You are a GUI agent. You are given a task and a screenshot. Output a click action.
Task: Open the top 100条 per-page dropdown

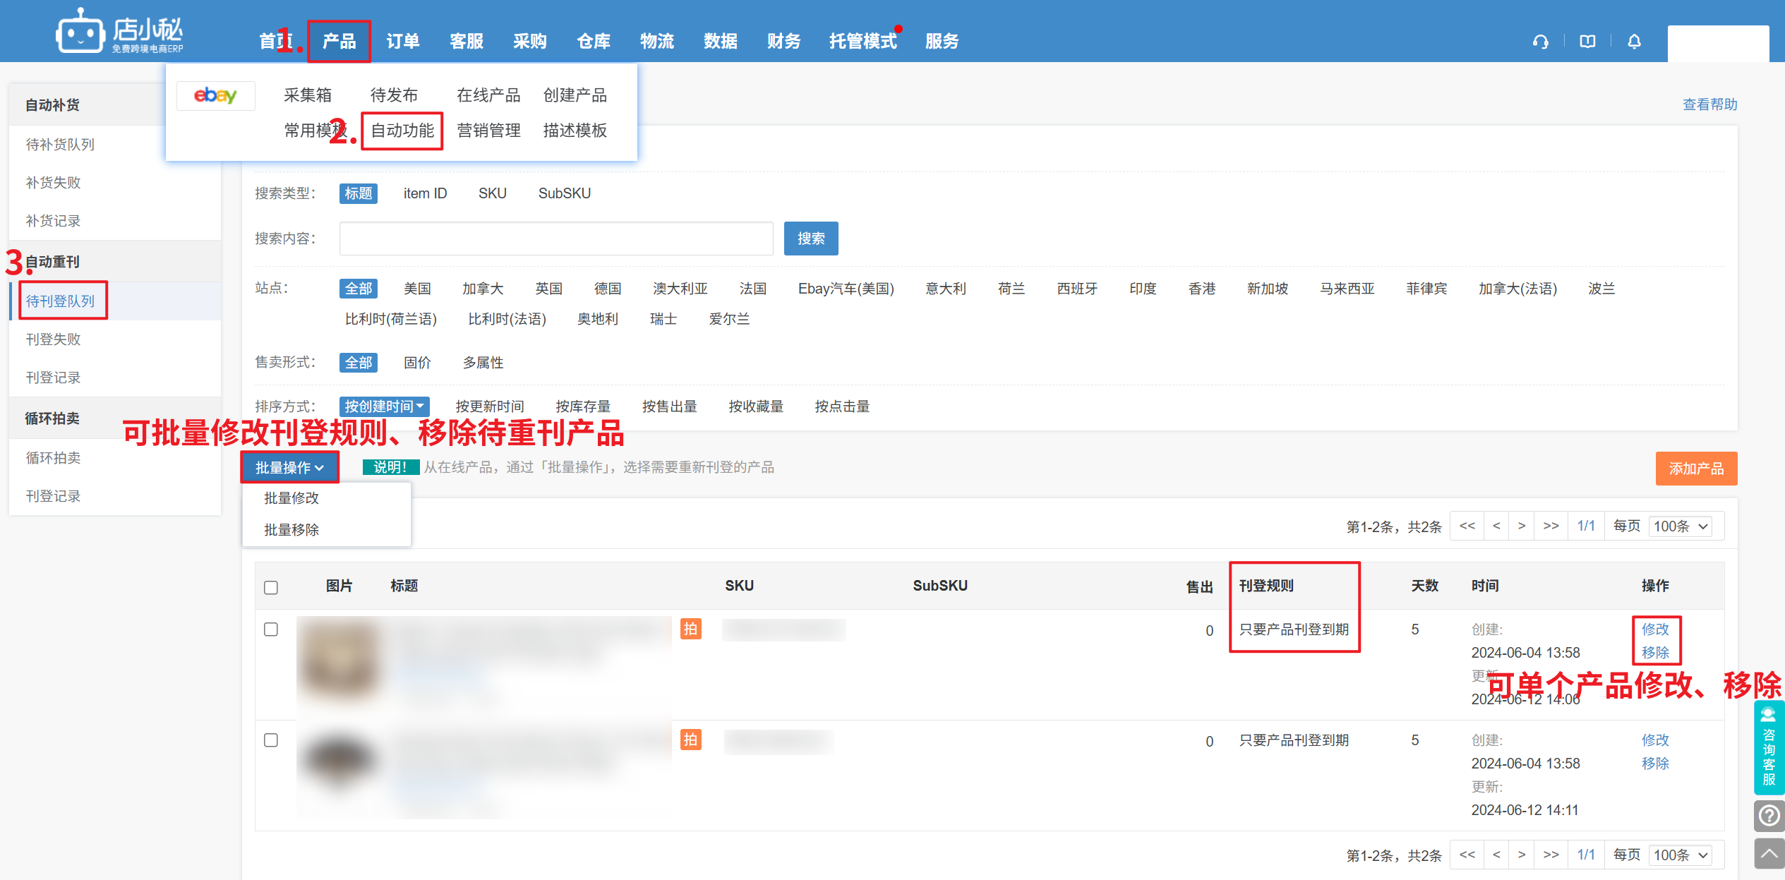click(1681, 526)
